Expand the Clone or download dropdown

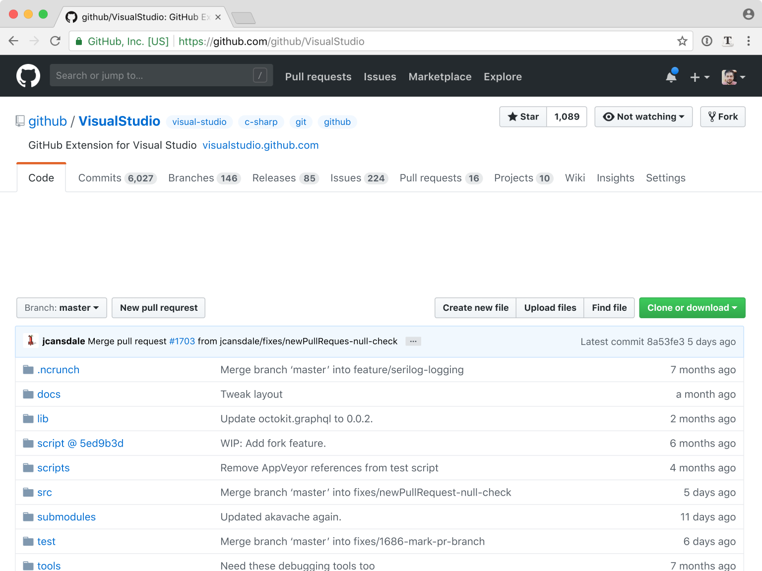(x=692, y=308)
